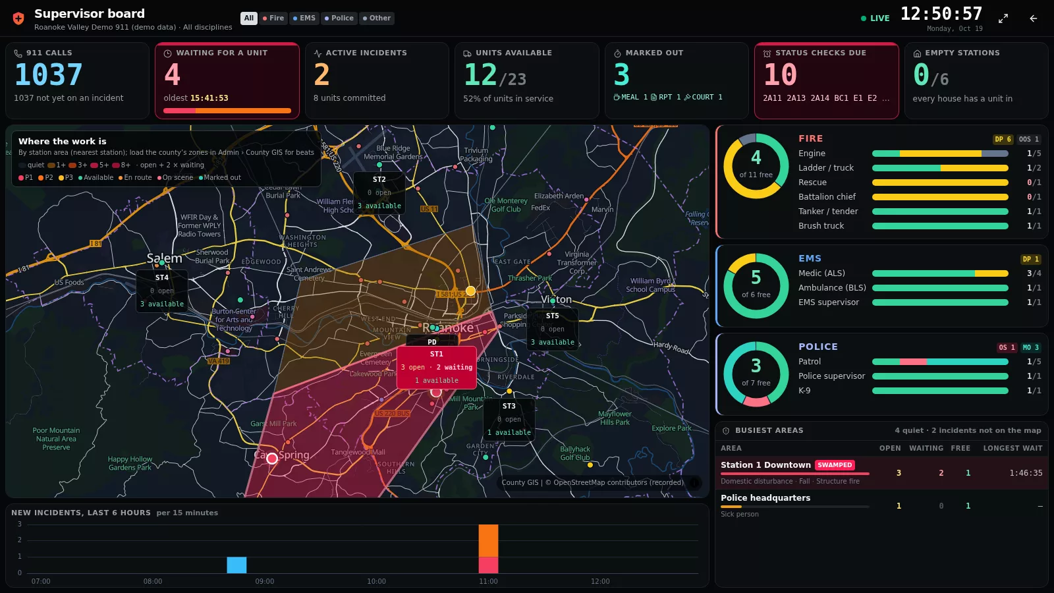Click the alarm icon on Status Checks Due
1054x593 pixels.
click(767, 53)
